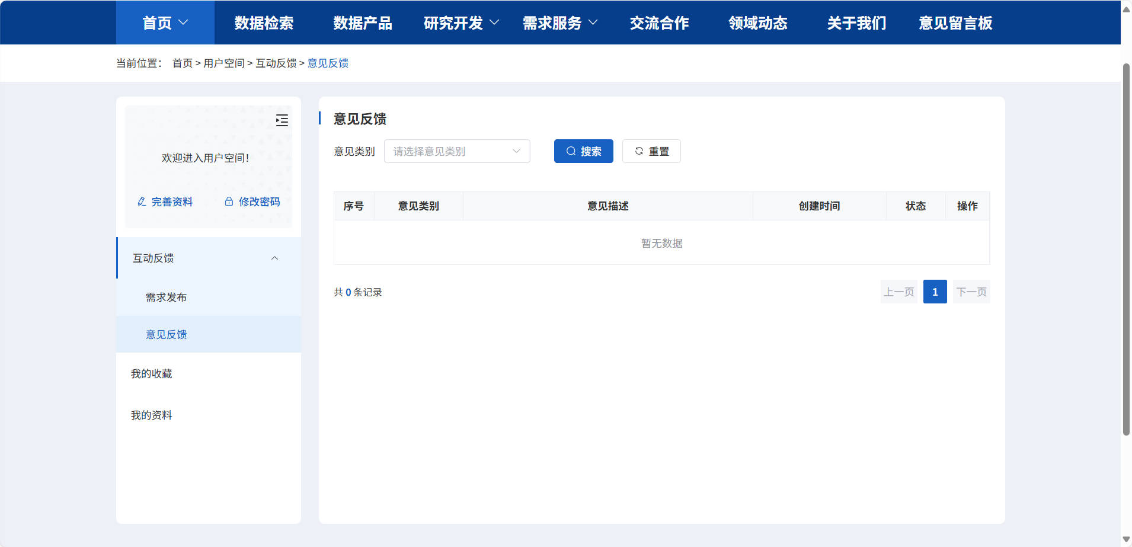Select 需求发布 in the sidebar
Image resolution: width=1132 pixels, height=547 pixels.
pyautogui.click(x=165, y=297)
